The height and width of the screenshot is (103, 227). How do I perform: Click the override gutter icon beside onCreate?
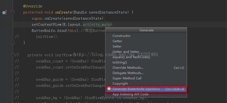pyautogui.click(x=5, y=12)
